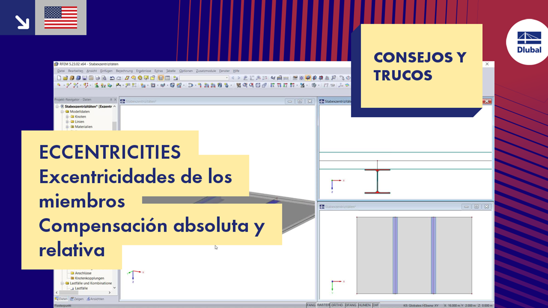Click the highlighted orange view icon in top toolbar
Viewport: 548px width, 308px height.
(308, 78)
